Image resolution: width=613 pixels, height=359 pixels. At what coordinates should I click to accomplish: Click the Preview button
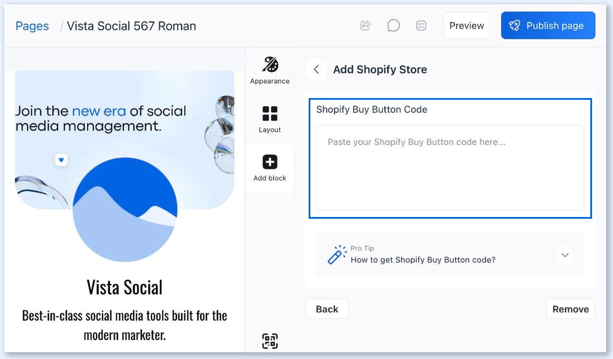click(x=466, y=26)
